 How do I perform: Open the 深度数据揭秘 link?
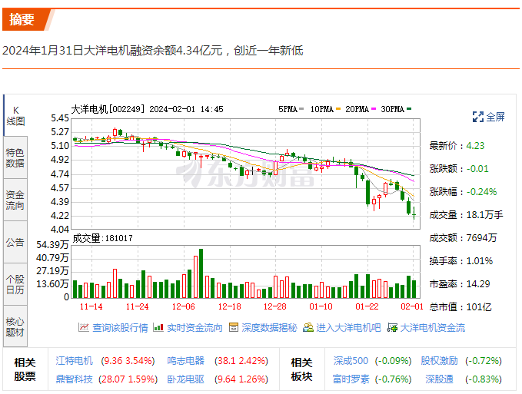pyautogui.click(x=269, y=328)
